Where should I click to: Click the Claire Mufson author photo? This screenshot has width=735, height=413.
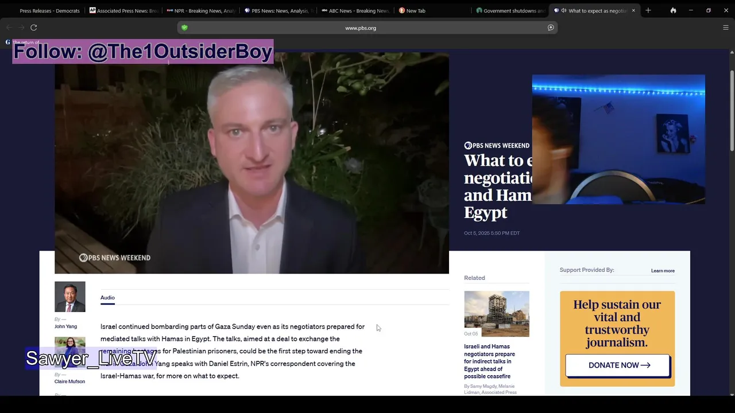click(70, 351)
